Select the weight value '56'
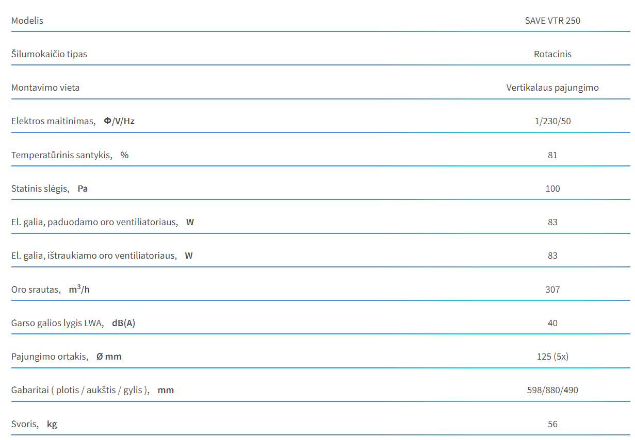This screenshot has width=635, height=440. click(x=552, y=424)
